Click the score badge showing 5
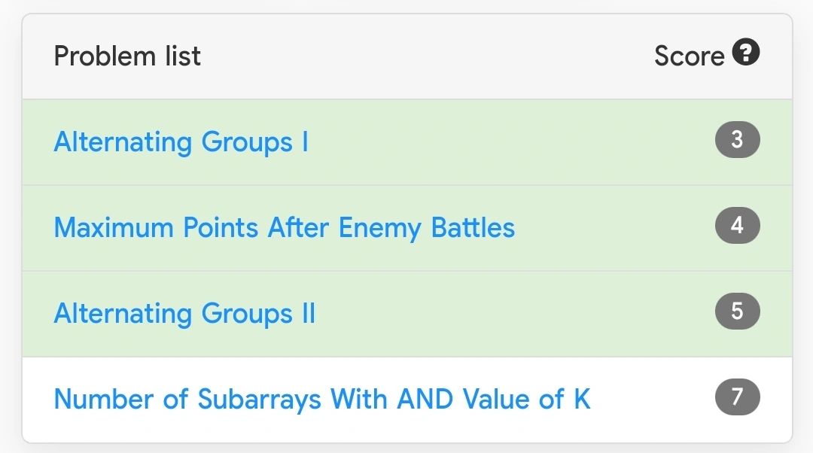The width and height of the screenshot is (813, 453). pyautogui.click(x=737, y=311)
